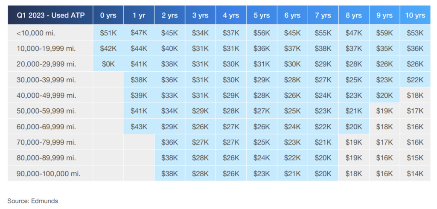Click the $56K cell under 5 yrs
The image size is (437, 209).
(262, 33)
